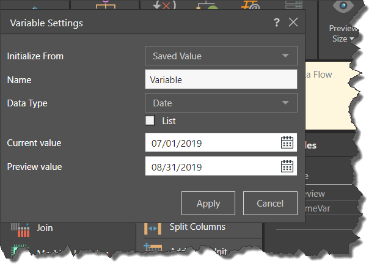
Task: Click the Current value label
Action: coord(34,143)
